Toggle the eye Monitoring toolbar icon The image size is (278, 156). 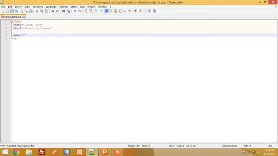click(129, 11)
